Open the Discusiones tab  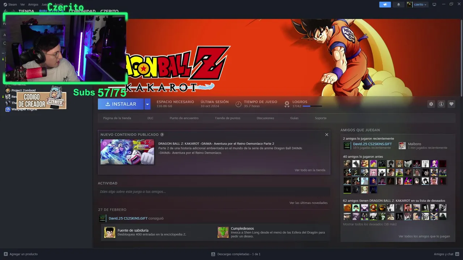[x=266, y=118]
